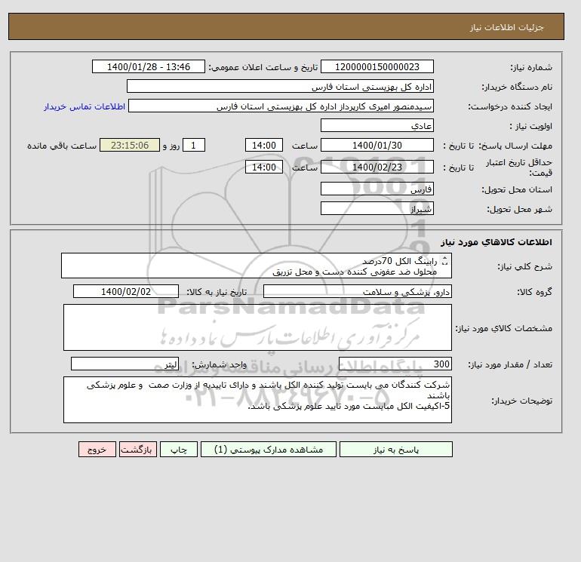Click the quantity field showing 300
Image resolution: width=581 pixels, height=562 pixels.
click(395, 364)
